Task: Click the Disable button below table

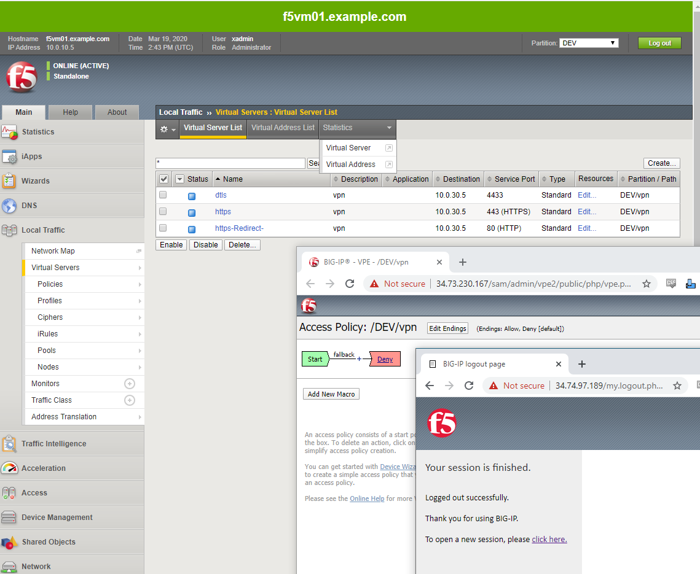Action: coord(205,245)
